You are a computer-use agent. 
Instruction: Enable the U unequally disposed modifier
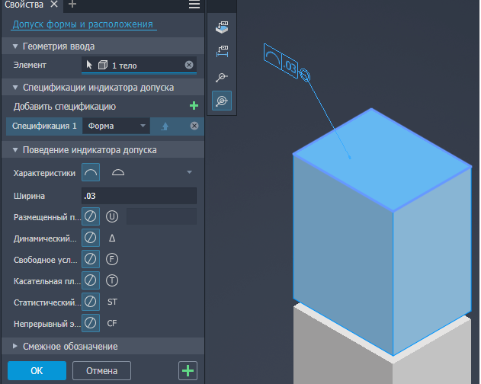tap(112, 216)
